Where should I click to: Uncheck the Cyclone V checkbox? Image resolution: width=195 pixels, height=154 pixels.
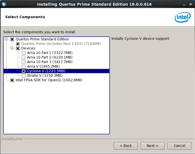pos(23,71)
